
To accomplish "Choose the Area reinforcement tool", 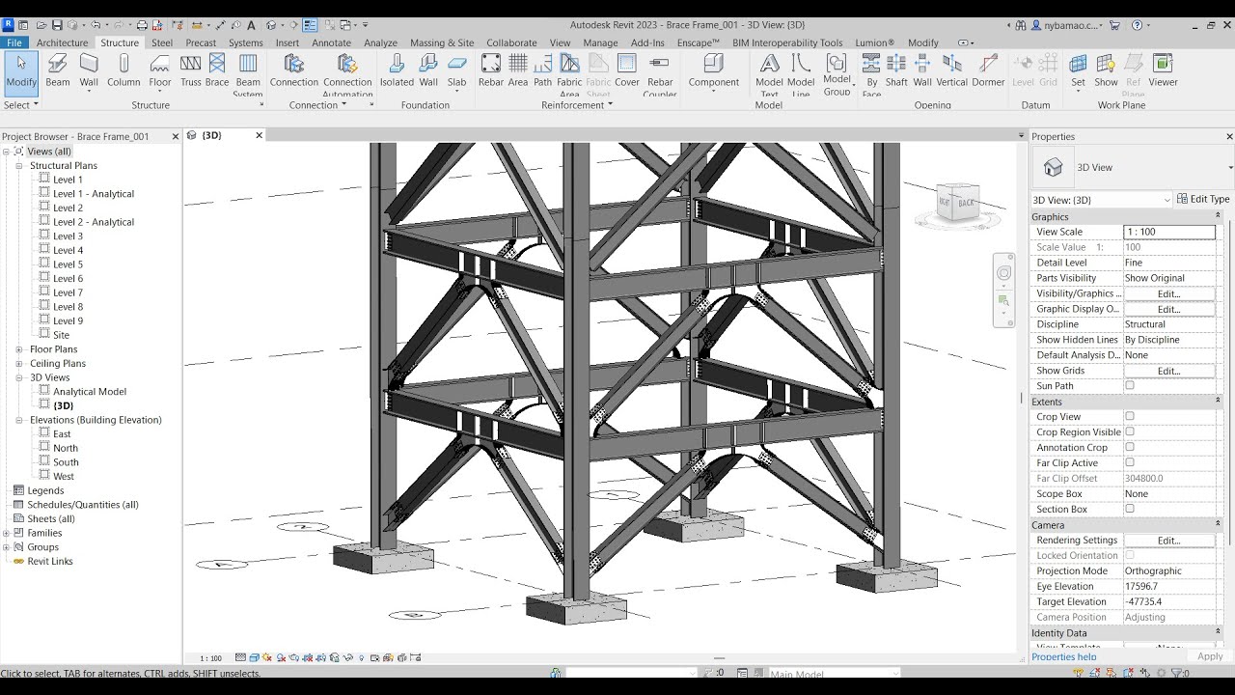I will click(518, 71).
